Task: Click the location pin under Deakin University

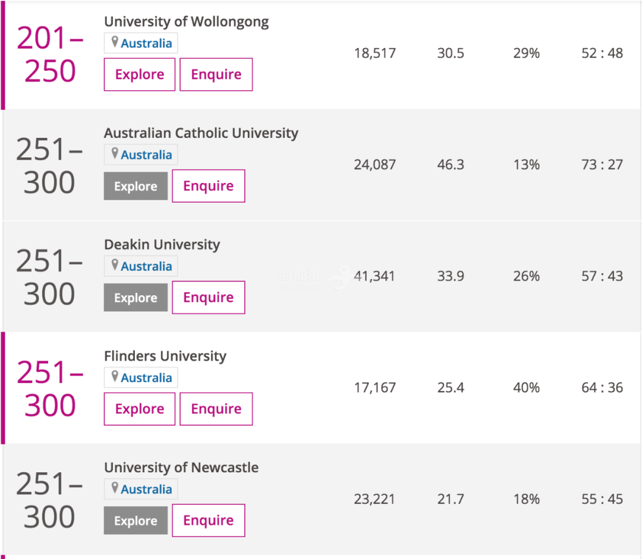Action: [115, 265]
